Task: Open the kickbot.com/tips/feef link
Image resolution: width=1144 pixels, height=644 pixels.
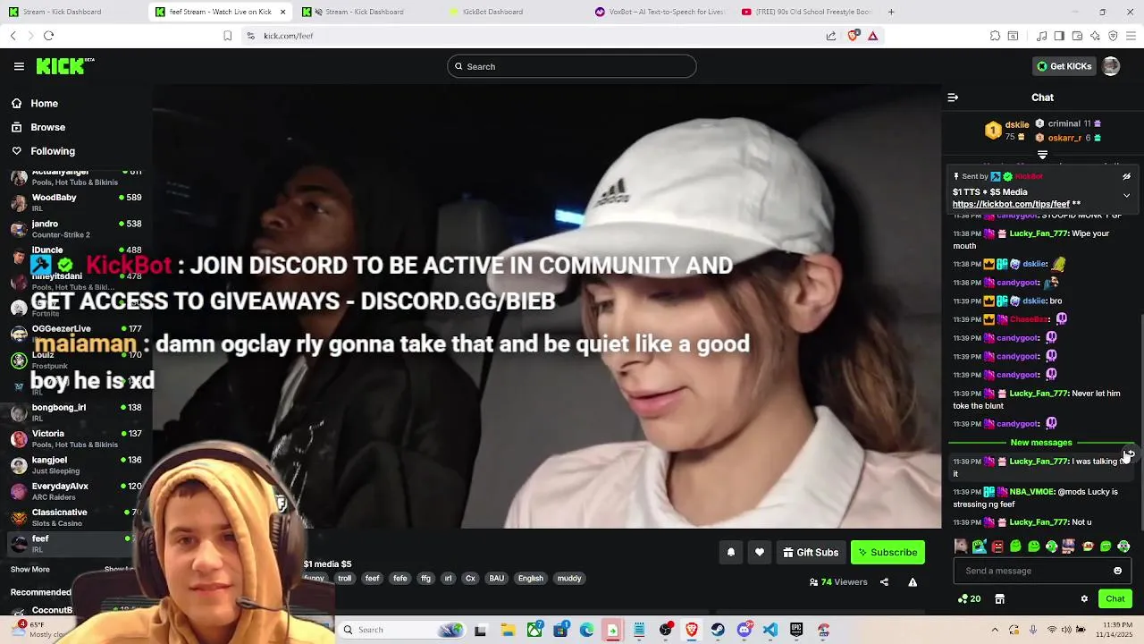Action: click(1011, 204)
